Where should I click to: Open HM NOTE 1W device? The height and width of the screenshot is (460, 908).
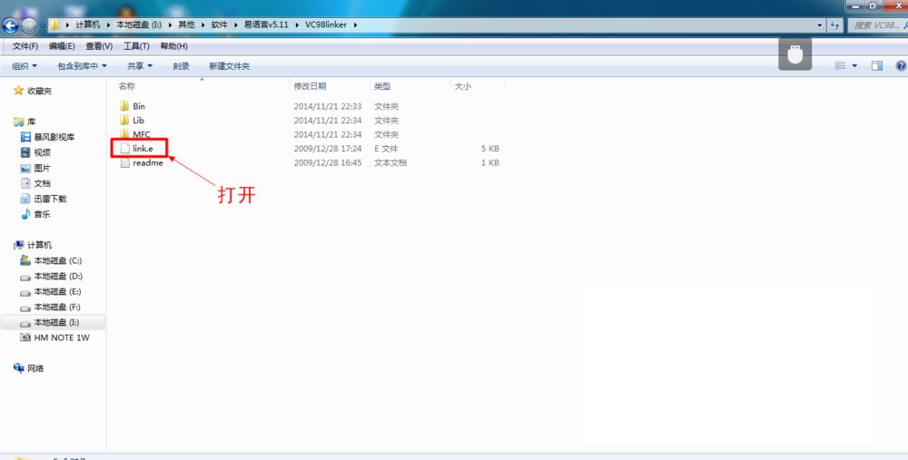(62, 338)
